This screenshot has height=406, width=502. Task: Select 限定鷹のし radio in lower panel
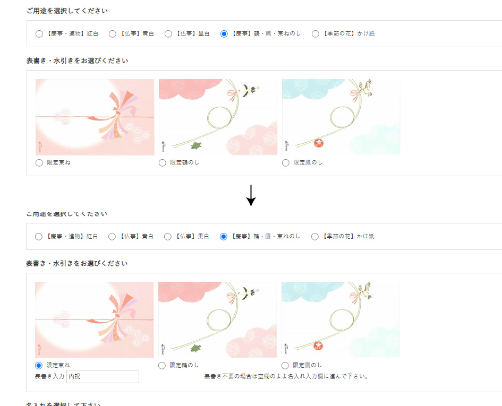coord(285,366)
